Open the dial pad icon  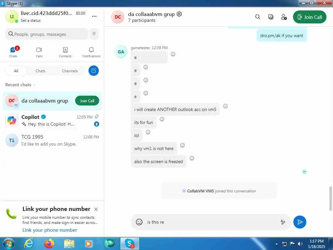[x=94, y=34]
